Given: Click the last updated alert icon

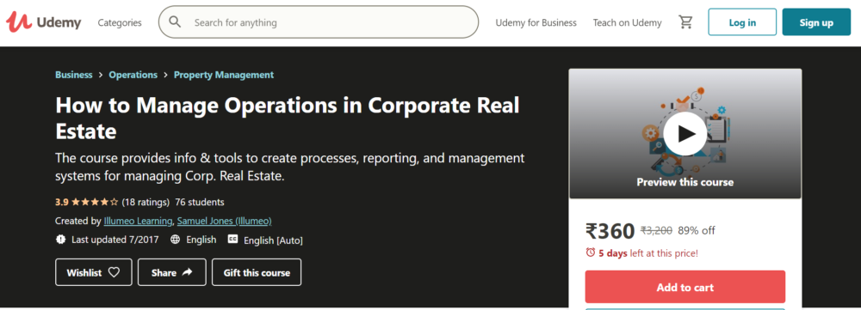Looking at the screenshot, I should [x=60, y=240].
